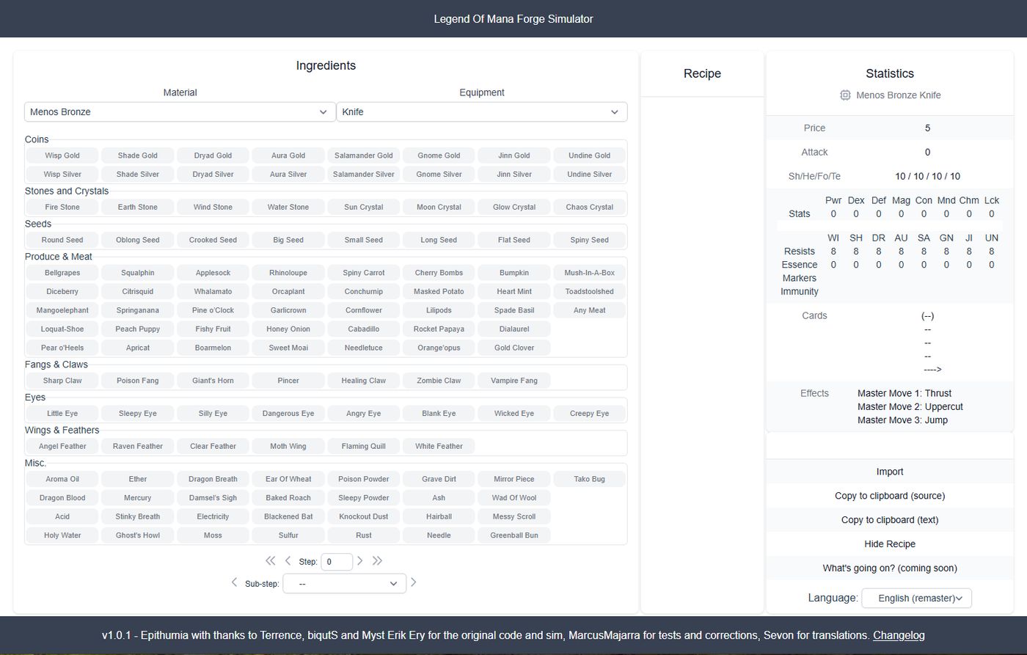Click inside the Step number field
The image size is (1027, 655).
pos(337,561)
